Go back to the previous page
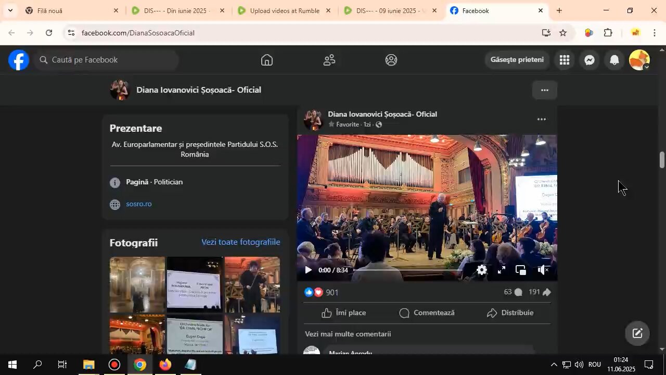The height and width of the screenshot is (375, 666). (x=11, y=33)
